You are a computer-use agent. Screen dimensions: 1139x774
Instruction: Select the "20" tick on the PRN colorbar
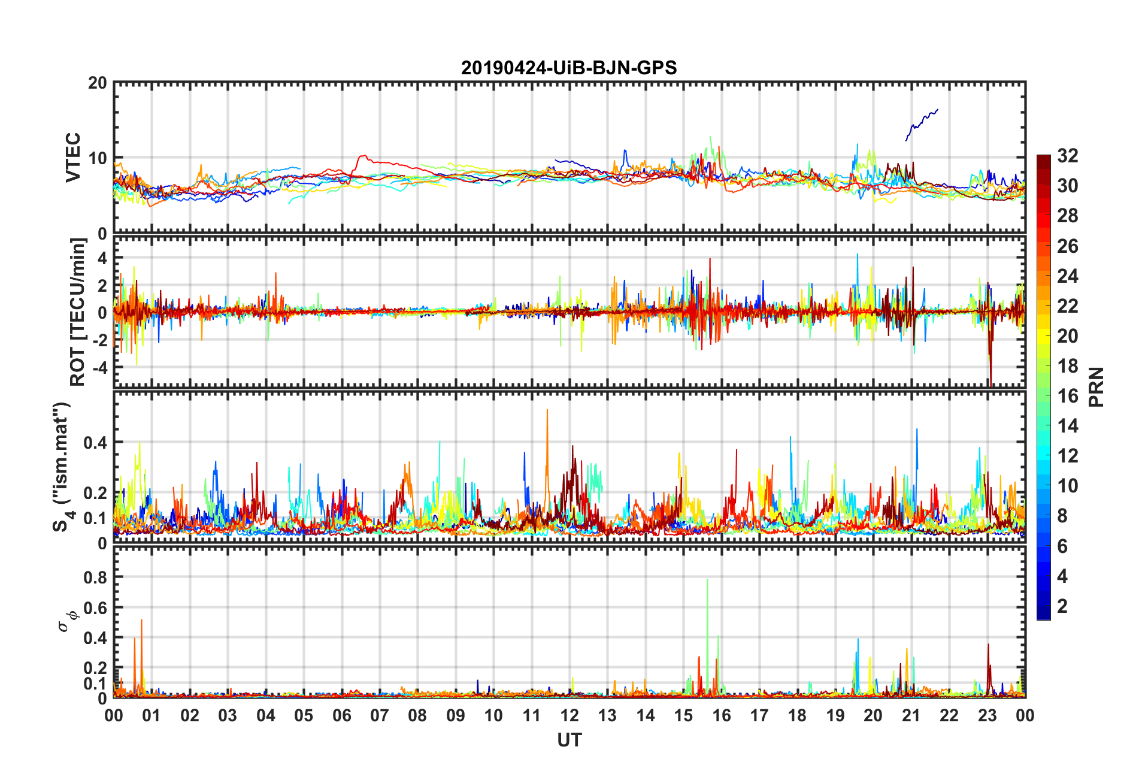click(1068, 335)
